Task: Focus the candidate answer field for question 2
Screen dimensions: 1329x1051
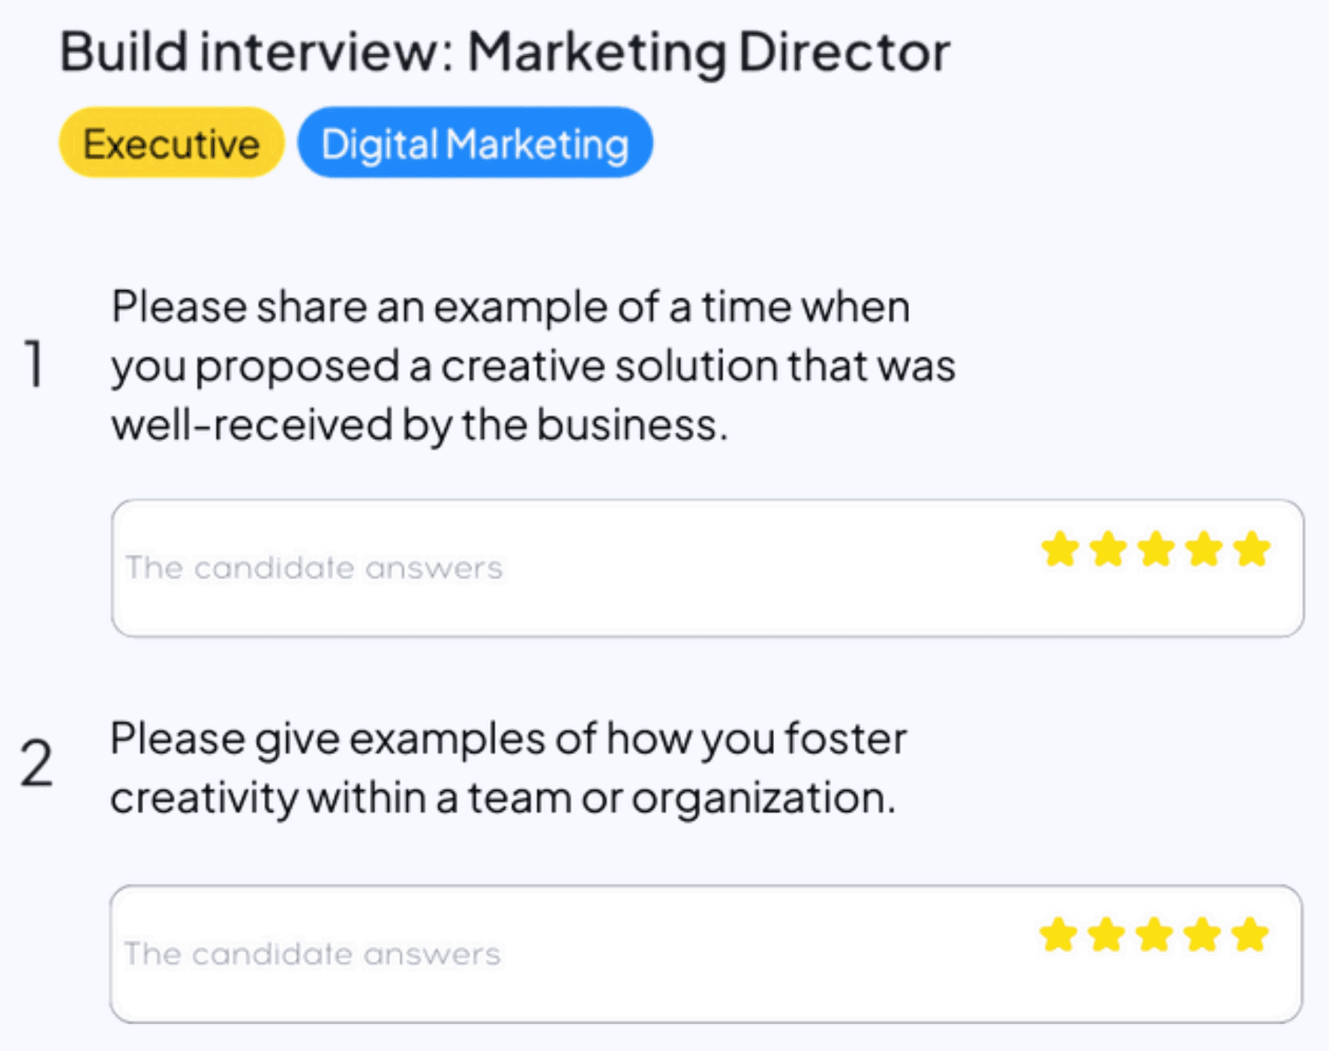Action: point(313,954)
